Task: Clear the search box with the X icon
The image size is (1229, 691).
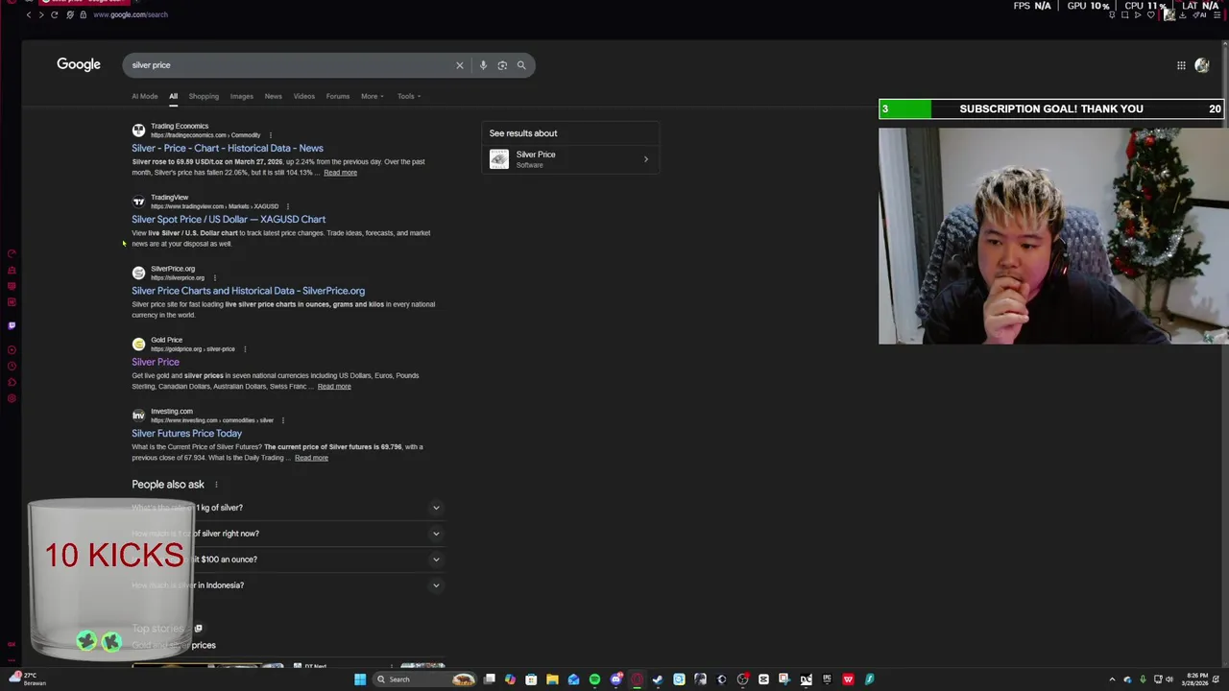Action: click(459, 65)
